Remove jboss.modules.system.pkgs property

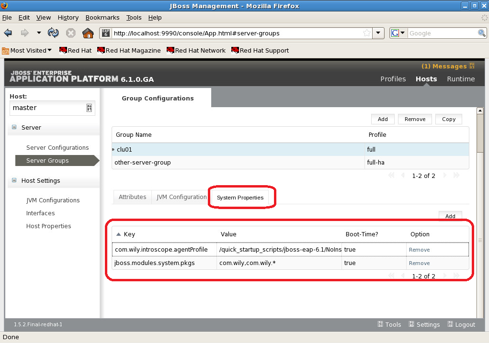pos(419,263)
